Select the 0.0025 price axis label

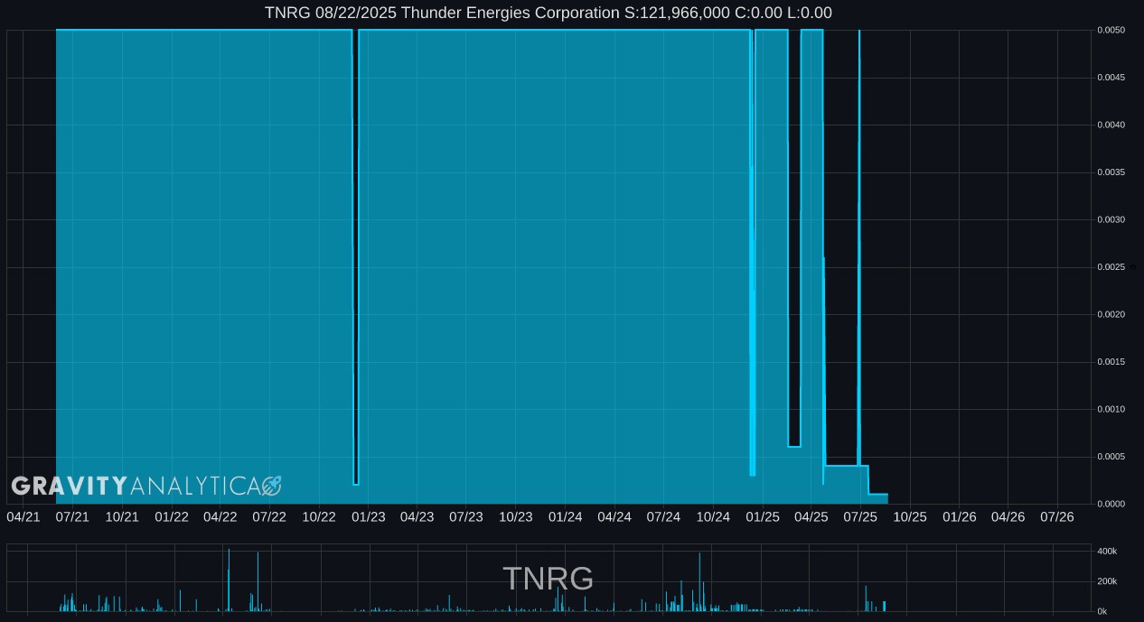(1111, 267)
